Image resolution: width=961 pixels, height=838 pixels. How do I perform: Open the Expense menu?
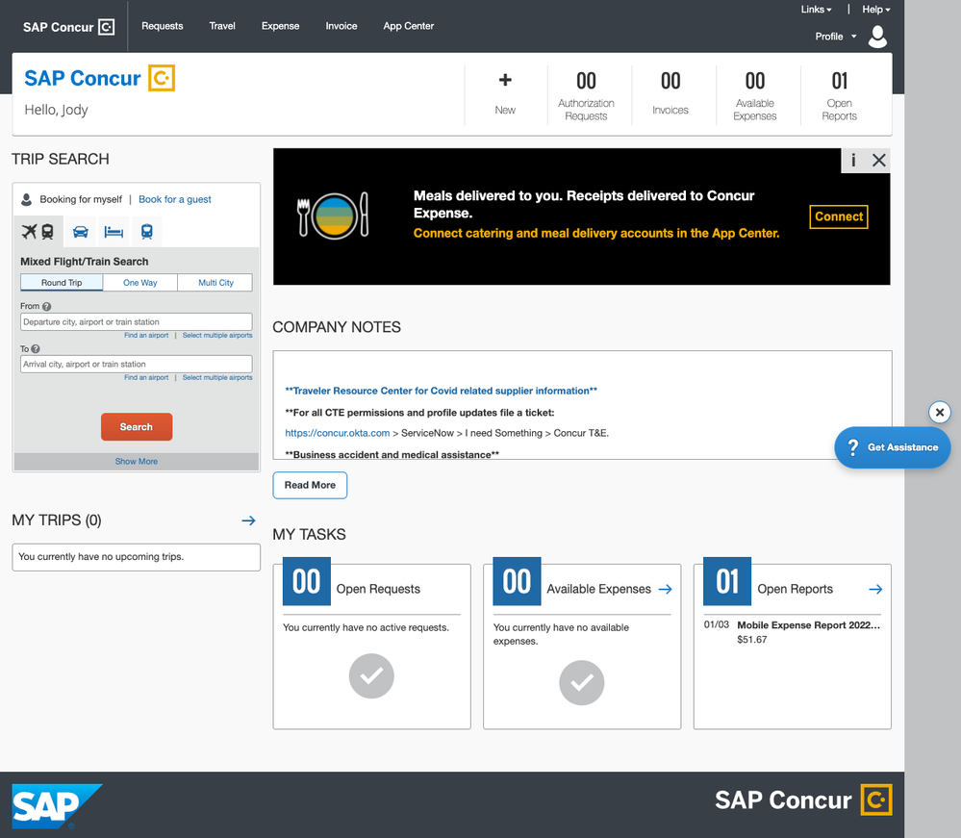281,26
